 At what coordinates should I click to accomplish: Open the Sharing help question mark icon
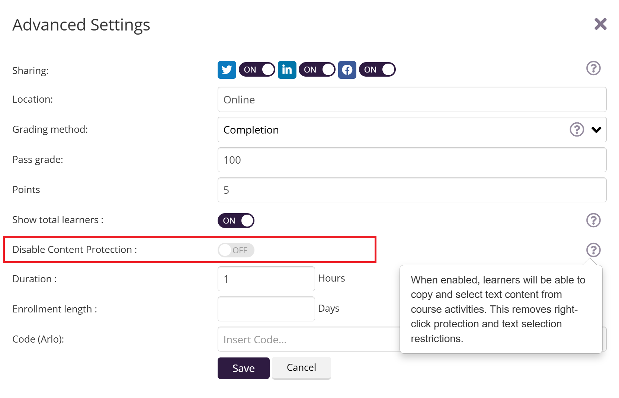(593, 68)
